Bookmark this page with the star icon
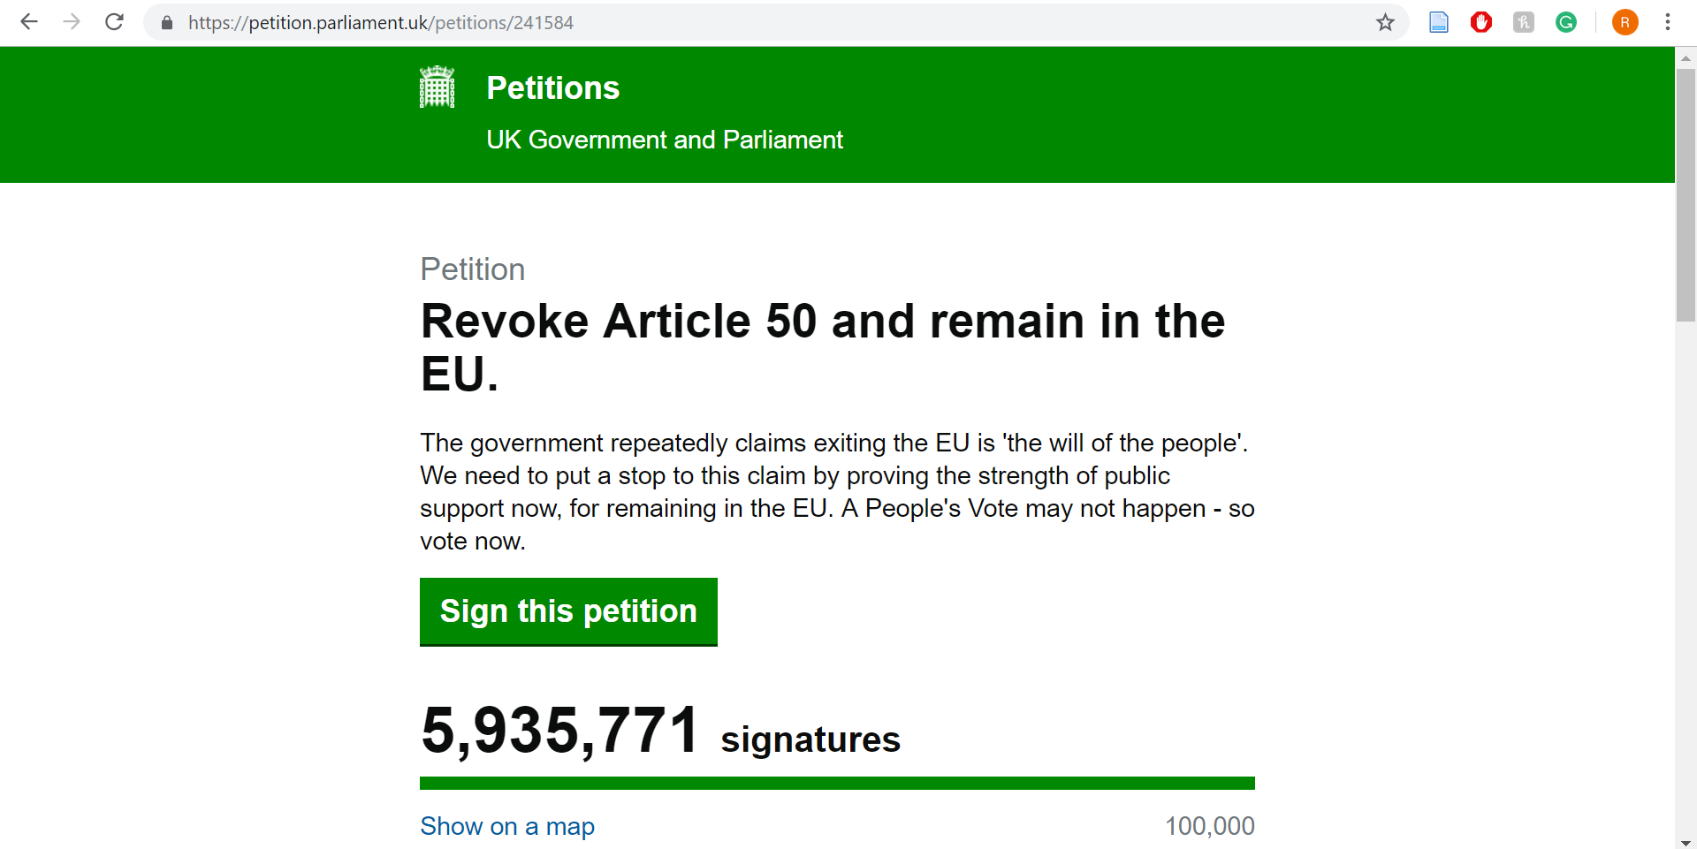Screen dimensions: 1697x849 (x=1385, y=22)
